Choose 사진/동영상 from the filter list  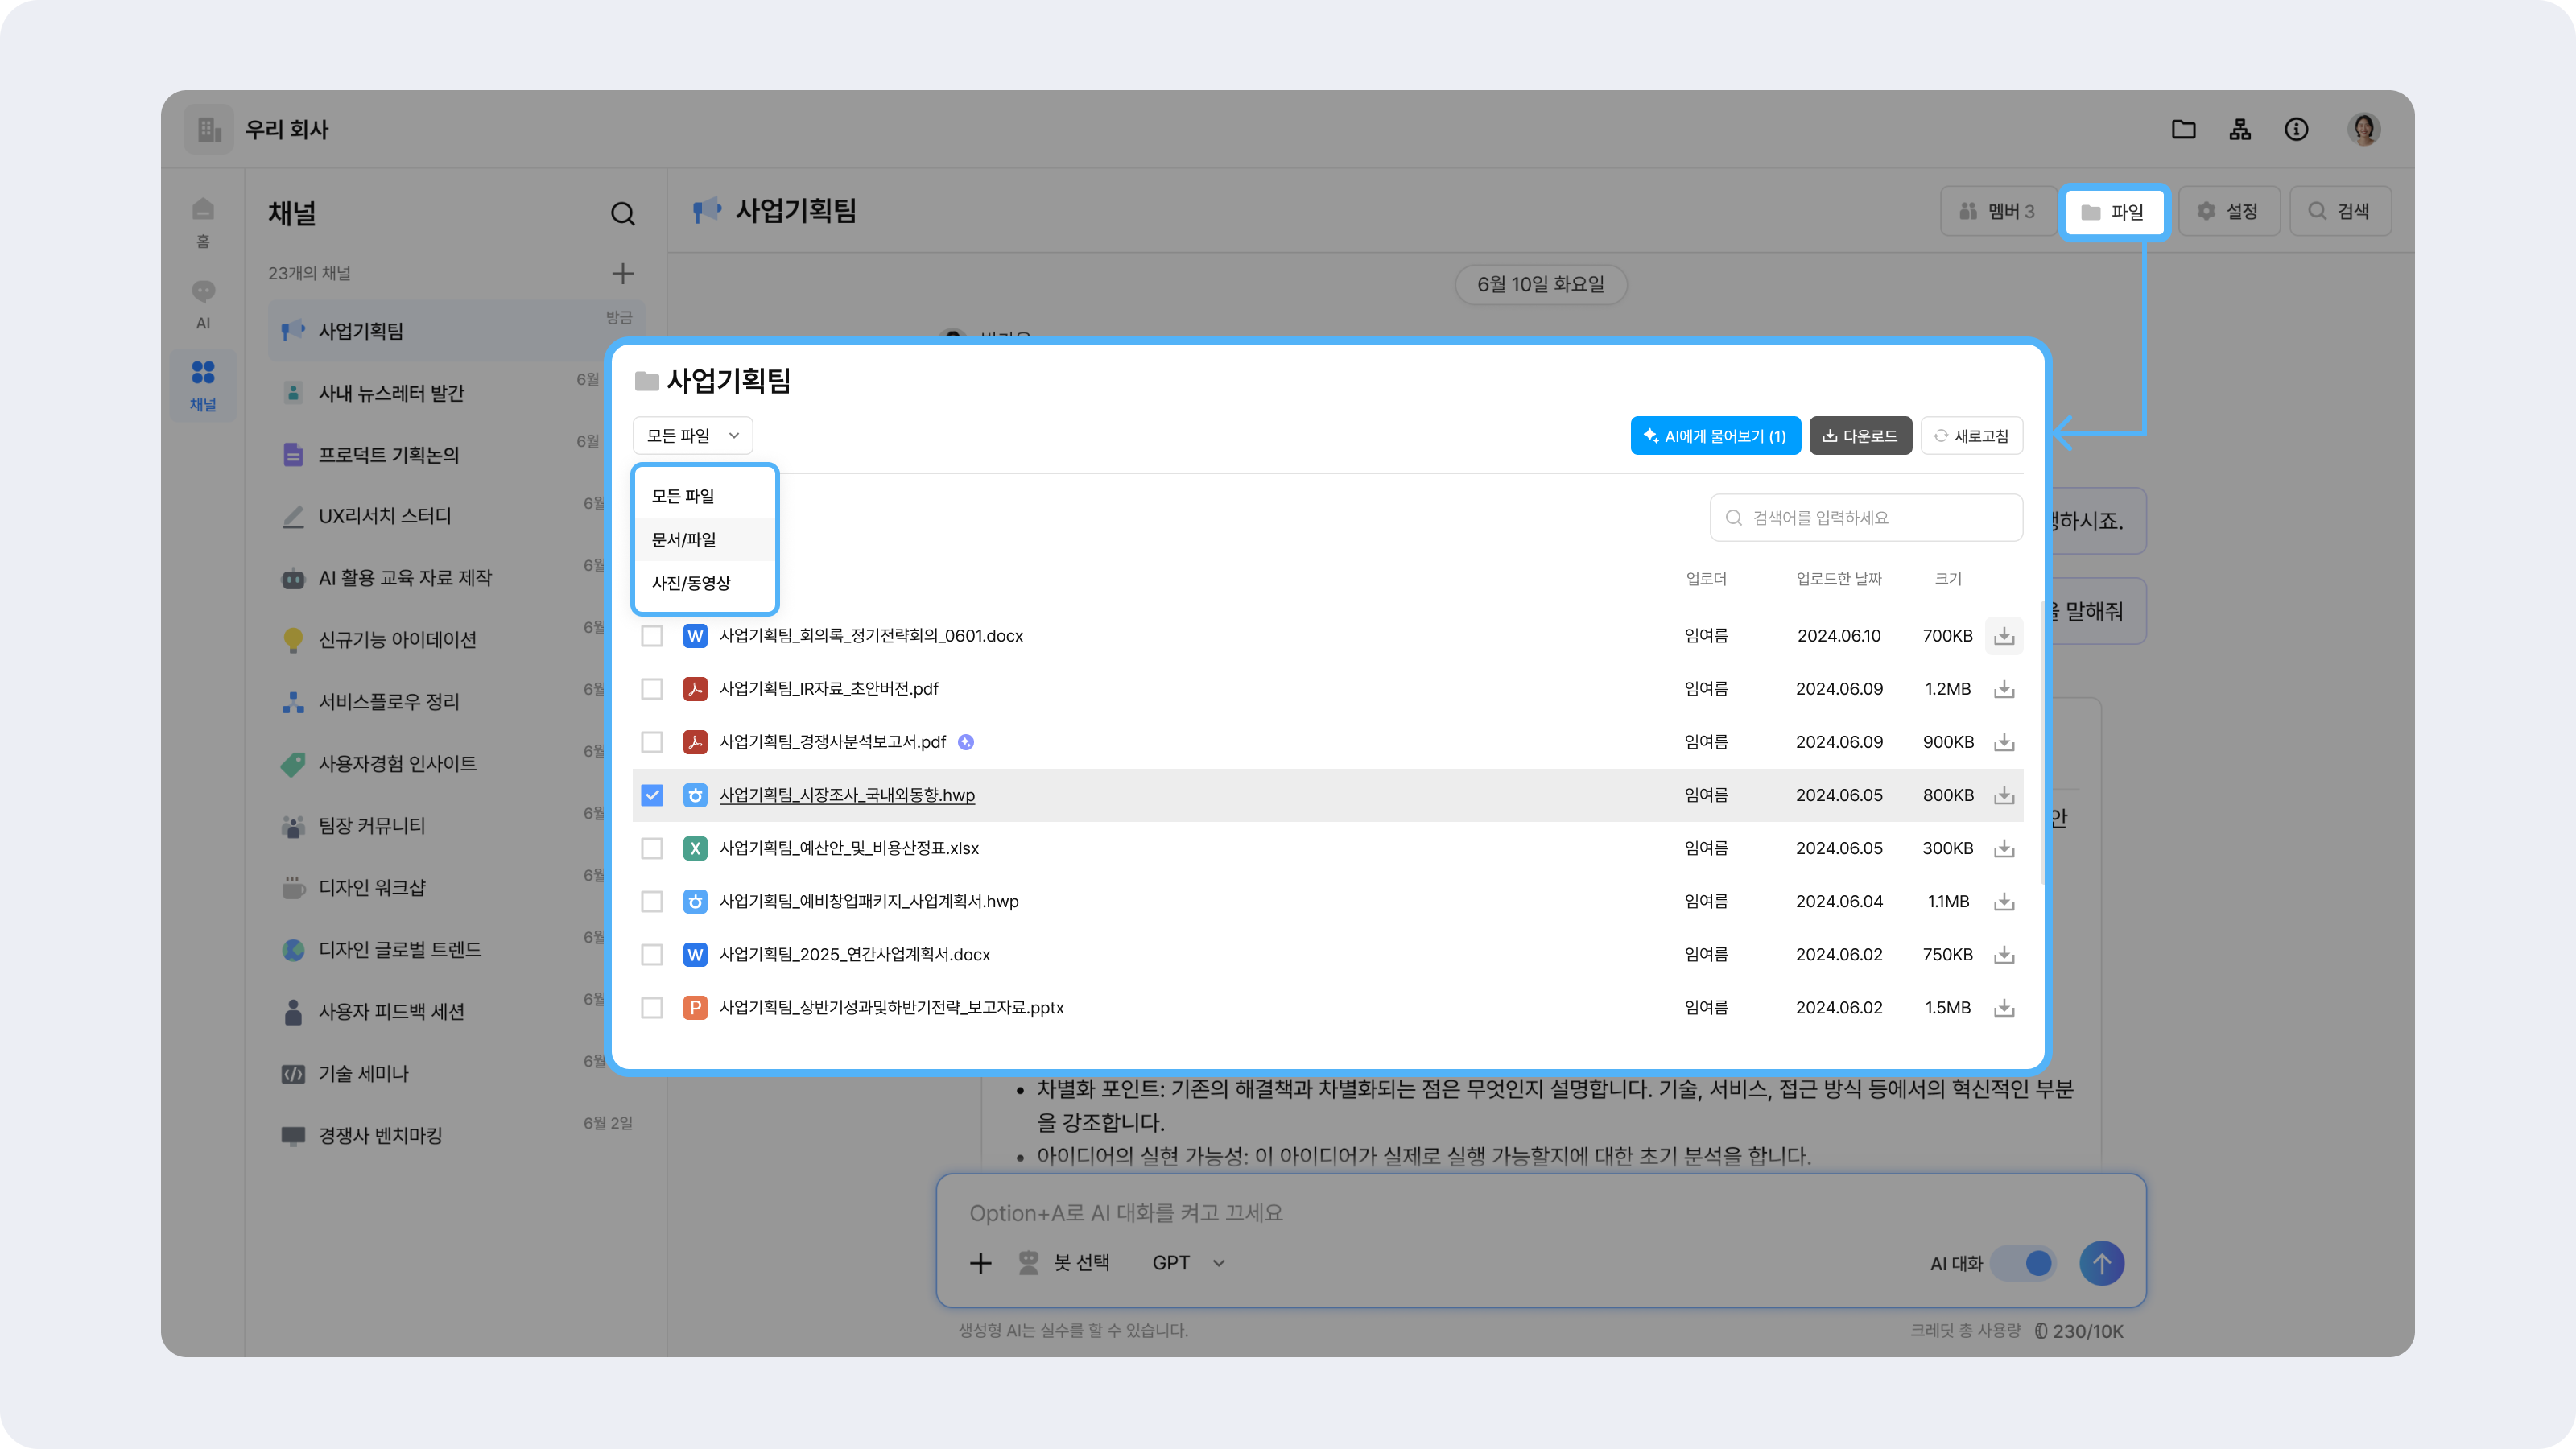click(x=704, y=583)
